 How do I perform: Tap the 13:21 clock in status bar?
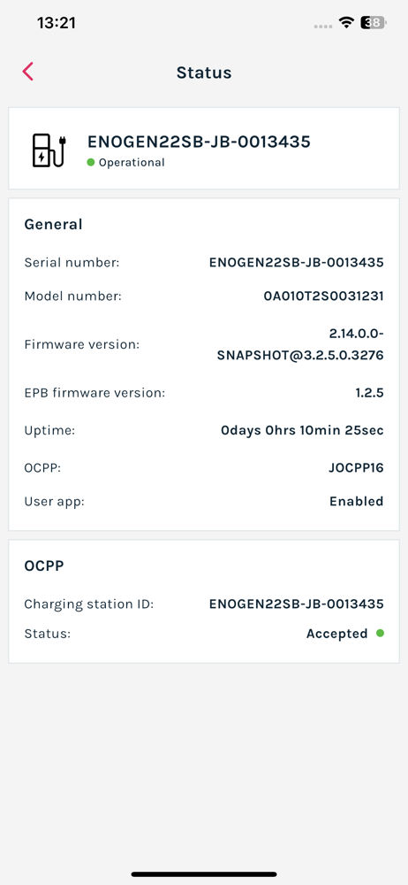pos(57,23)
